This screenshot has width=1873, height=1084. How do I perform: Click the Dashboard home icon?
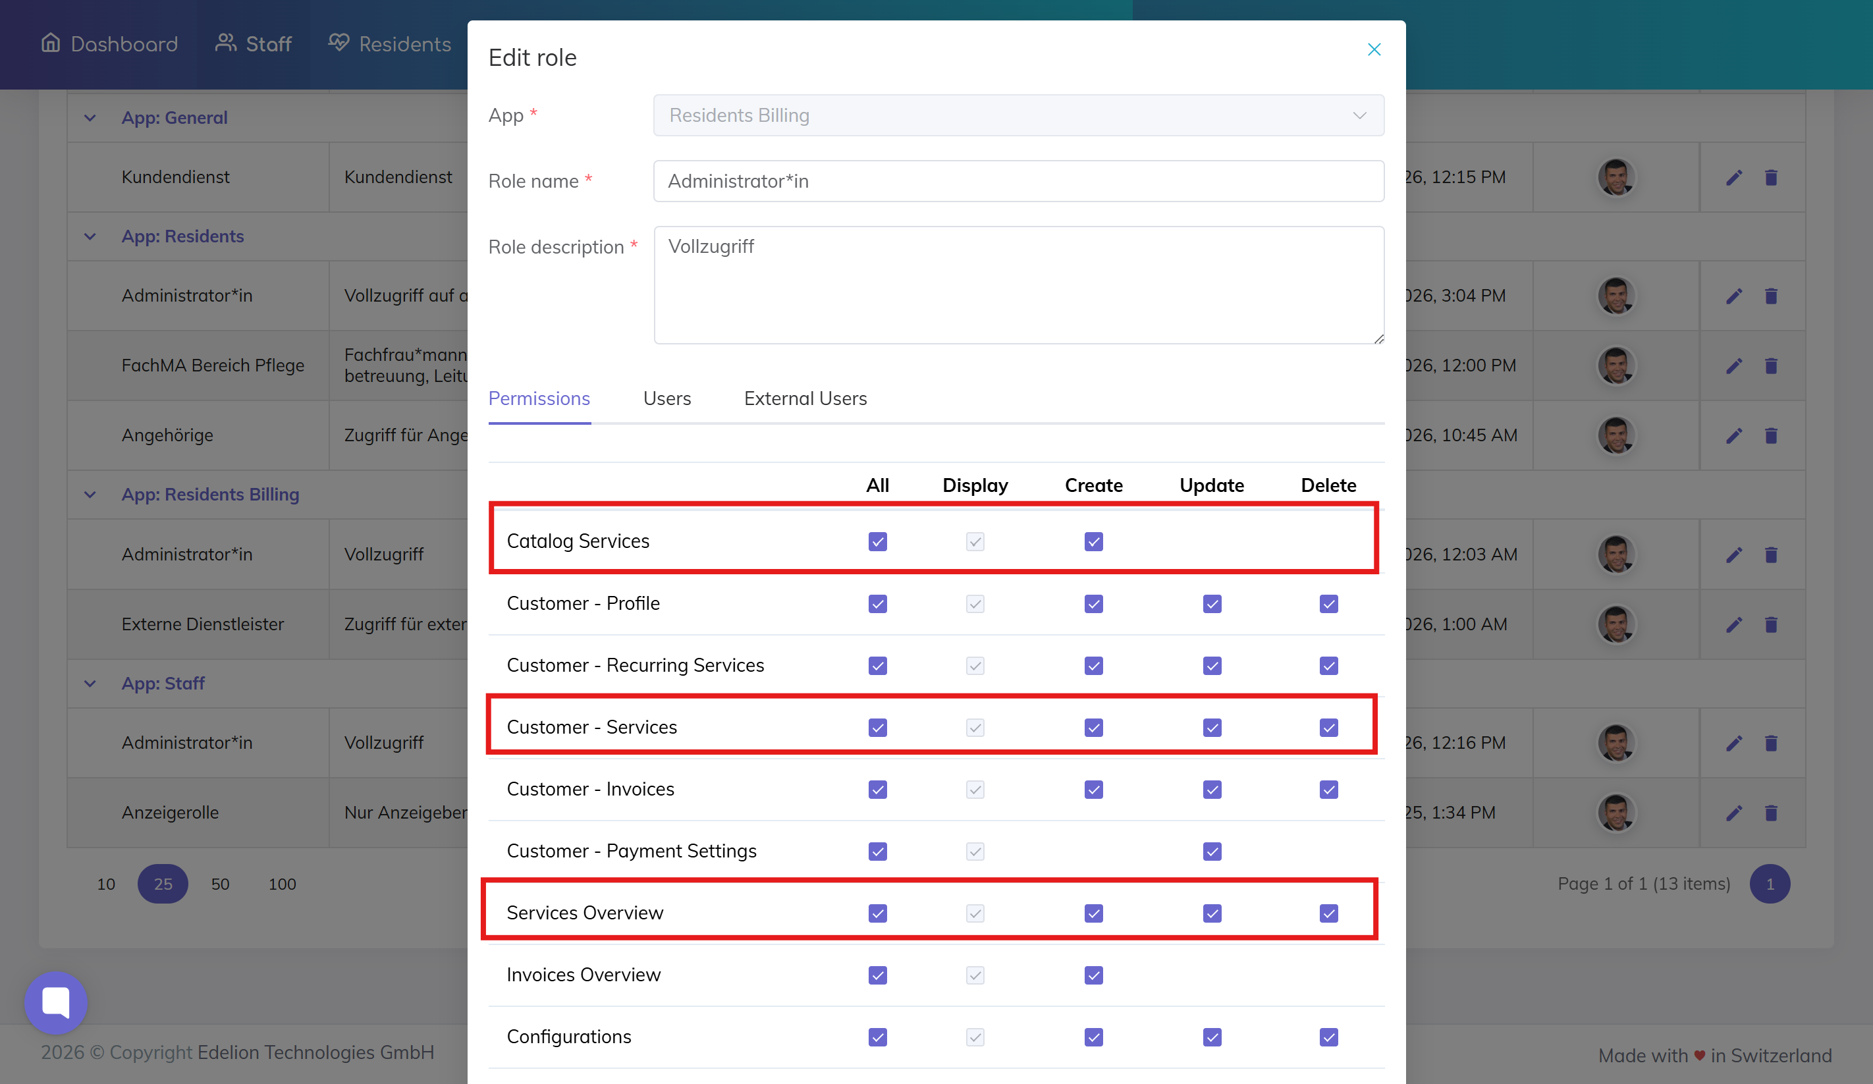51,43
